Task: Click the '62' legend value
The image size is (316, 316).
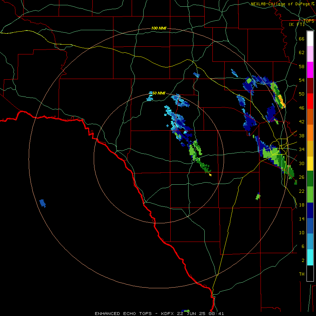Action: click(302, 53)
